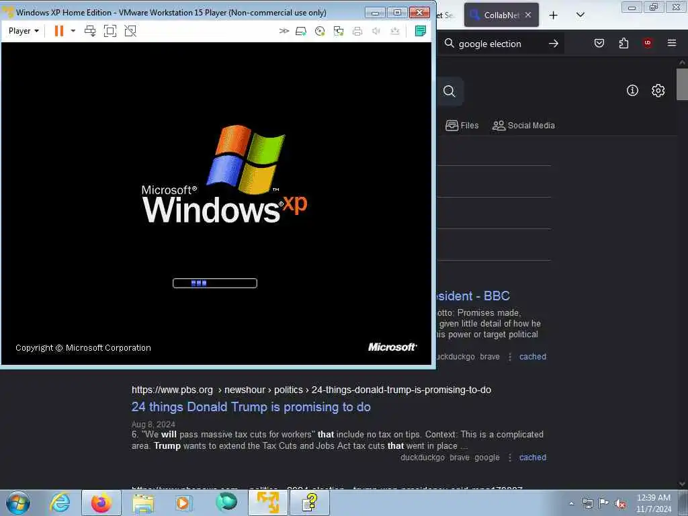Screen dimensions: 688x516
Task: Switch to the CollabNet browser tab
Action: 501,15
